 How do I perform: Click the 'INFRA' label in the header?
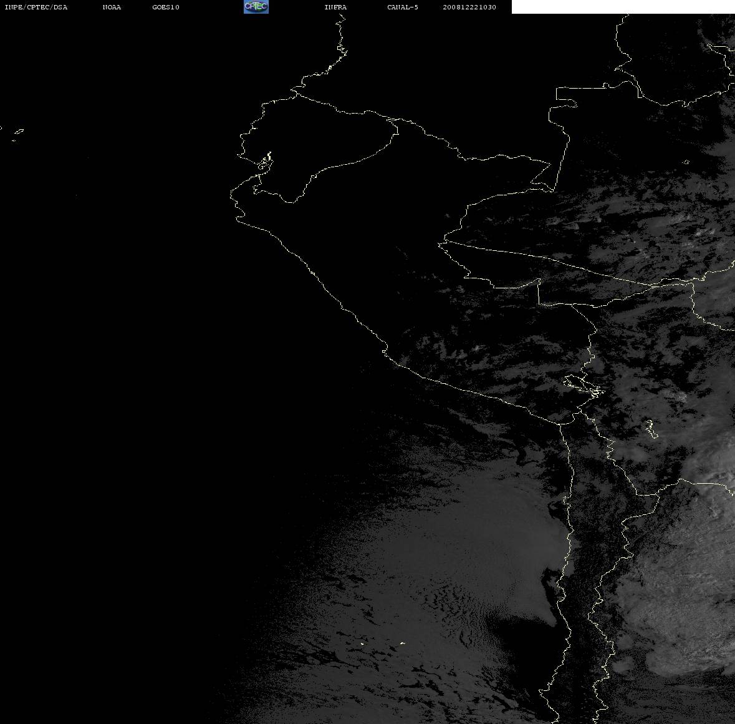tap(335, 7)
